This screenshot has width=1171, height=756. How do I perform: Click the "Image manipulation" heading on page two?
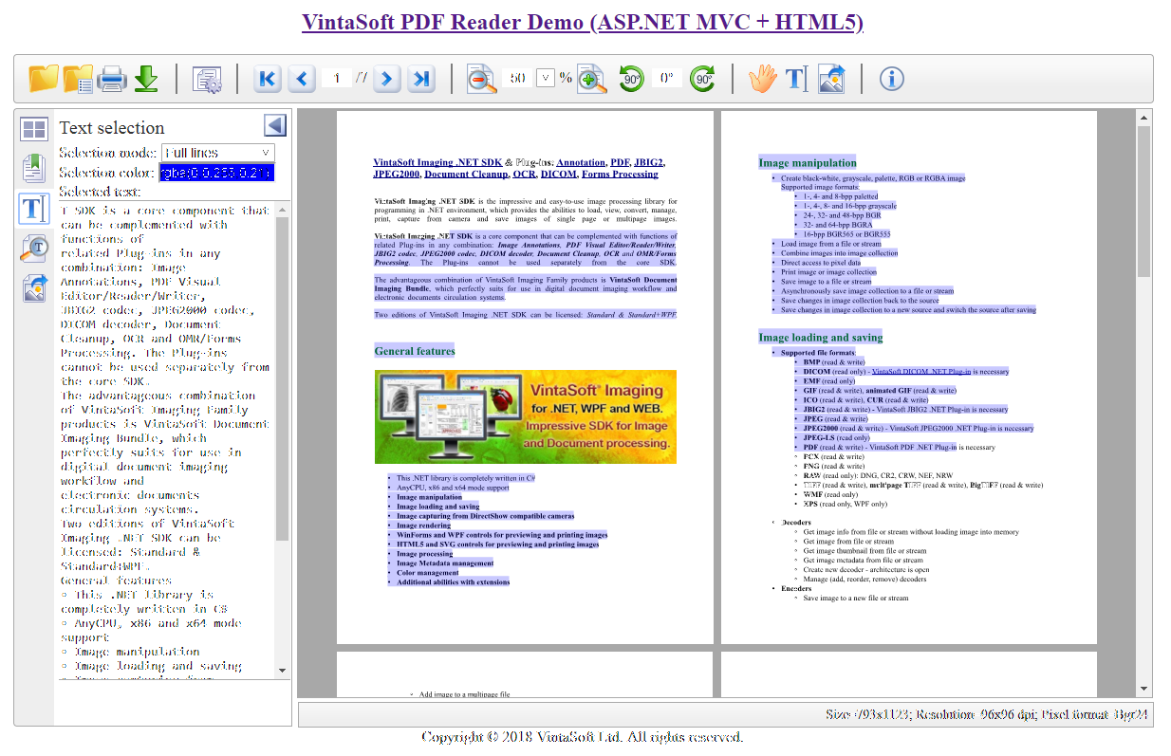coord(808,162)
